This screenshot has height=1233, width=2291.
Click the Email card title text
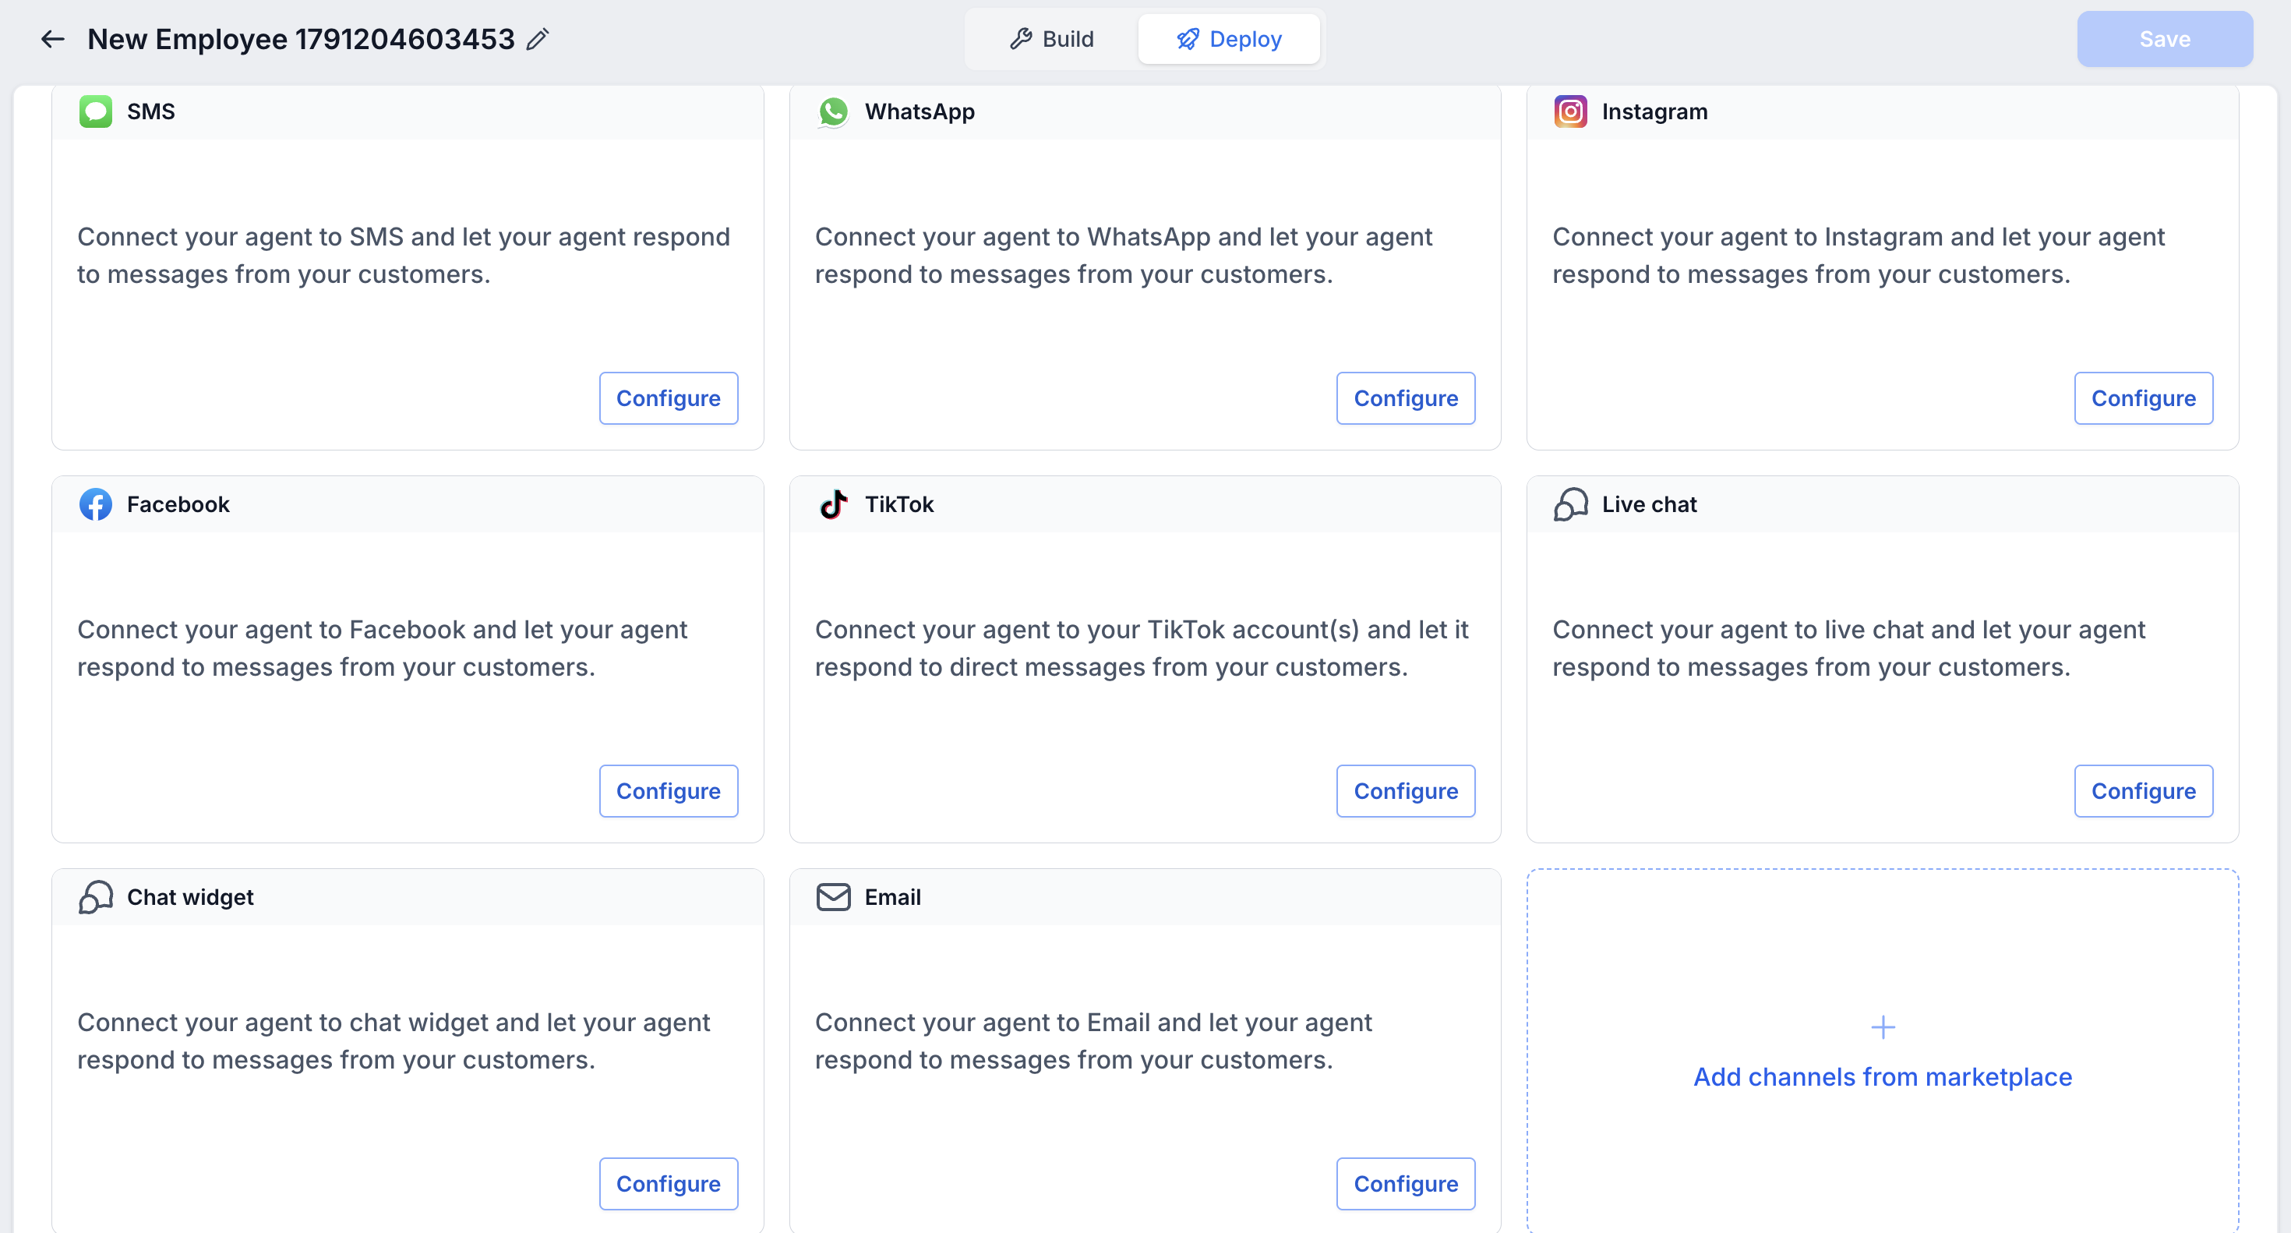tap(893, 897)
